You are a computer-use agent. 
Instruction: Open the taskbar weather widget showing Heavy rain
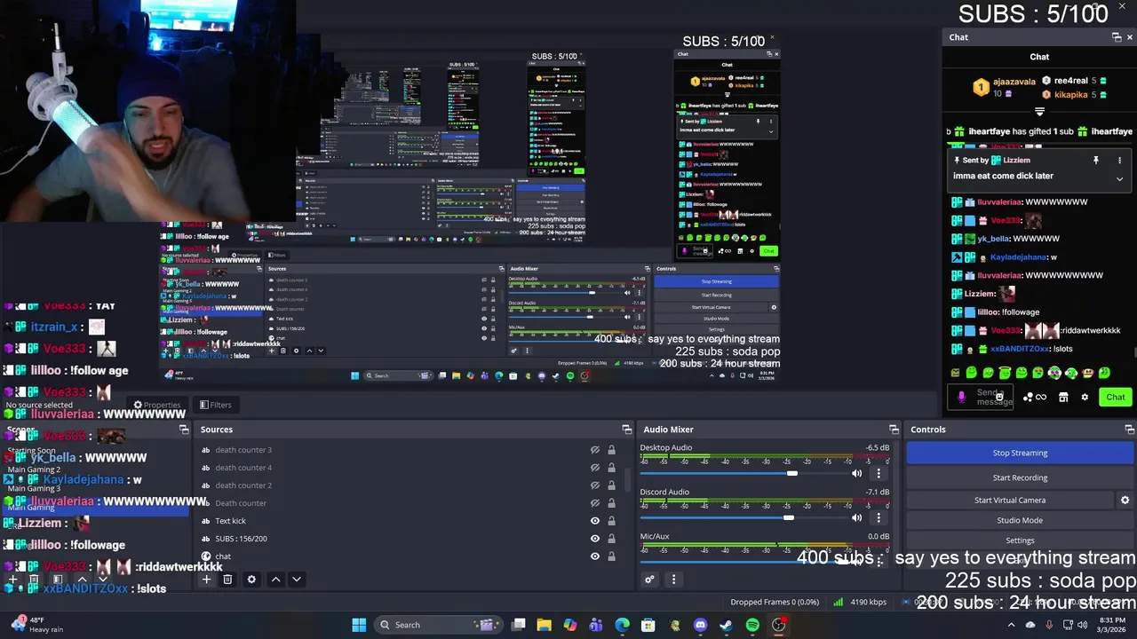pos(37,625)
